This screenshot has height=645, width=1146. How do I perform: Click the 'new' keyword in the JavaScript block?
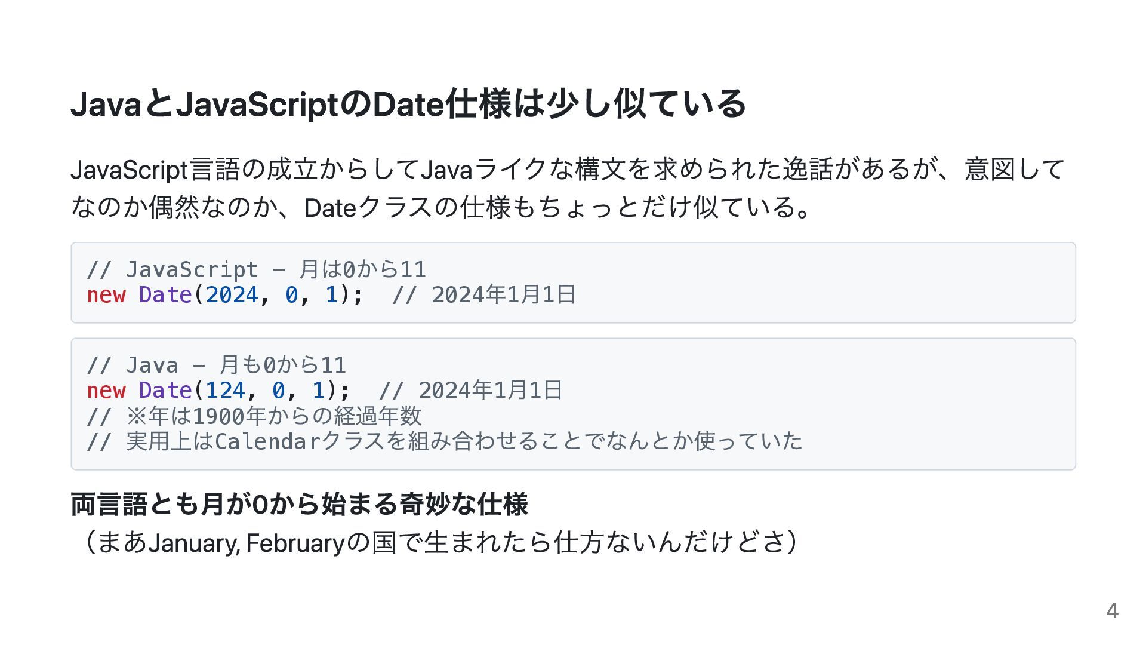106,295
